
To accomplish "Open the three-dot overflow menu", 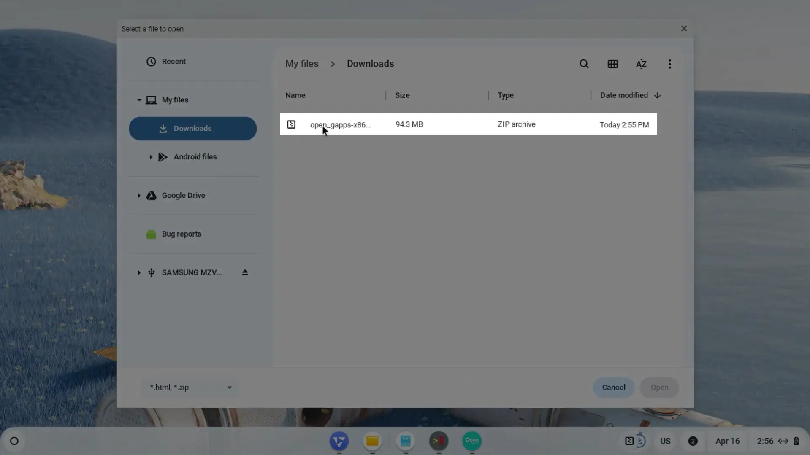I will pyautogui.click(x=669, y=64).
